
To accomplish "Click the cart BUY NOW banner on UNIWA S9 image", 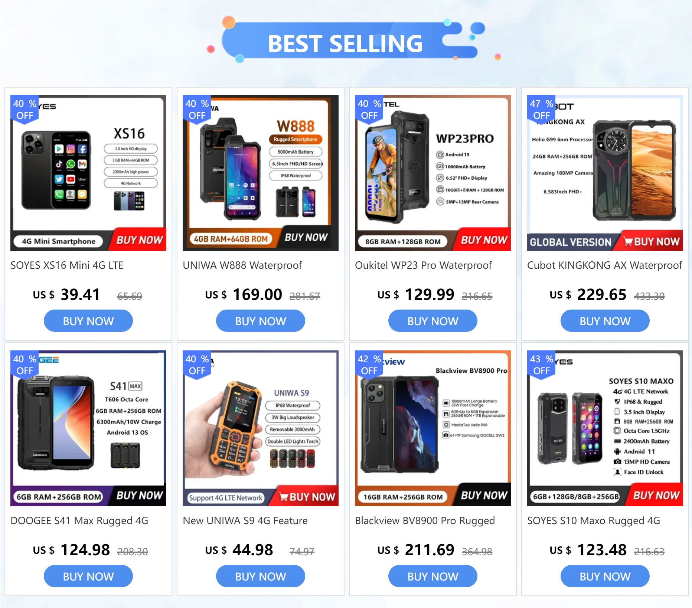I will [x=307, y=497].
